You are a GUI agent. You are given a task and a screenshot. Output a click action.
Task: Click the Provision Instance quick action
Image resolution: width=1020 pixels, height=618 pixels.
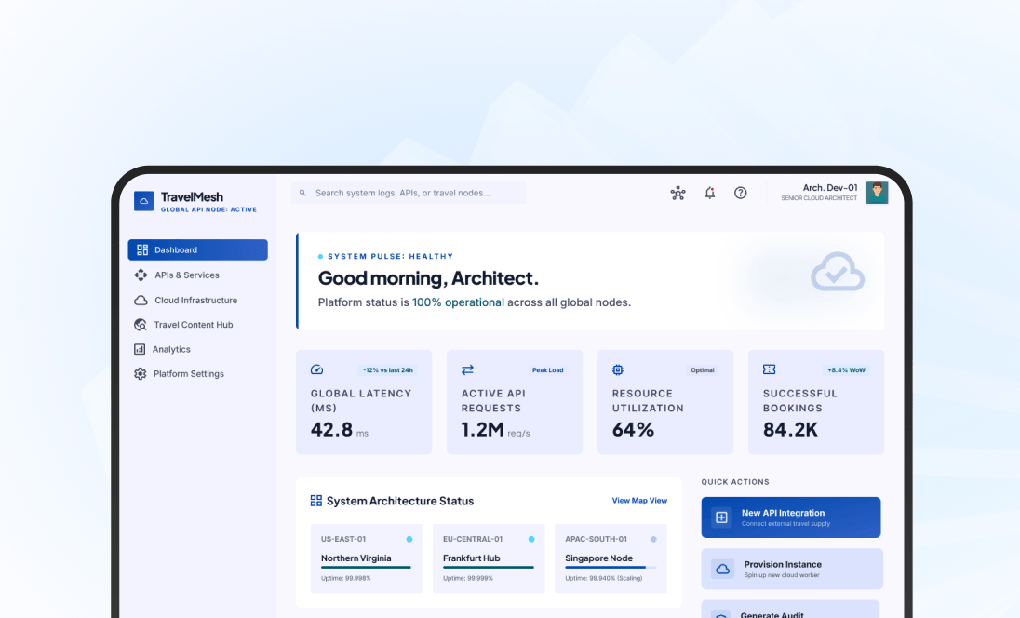(790, 569)
